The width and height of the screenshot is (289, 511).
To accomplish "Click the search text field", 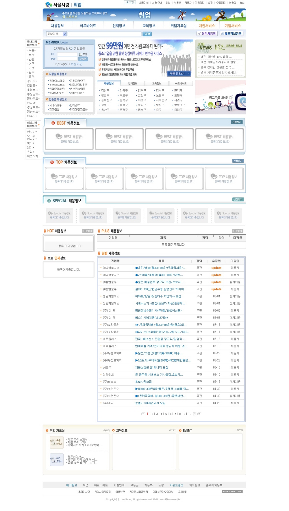I will pyautogui.click(x=104, y=34).
